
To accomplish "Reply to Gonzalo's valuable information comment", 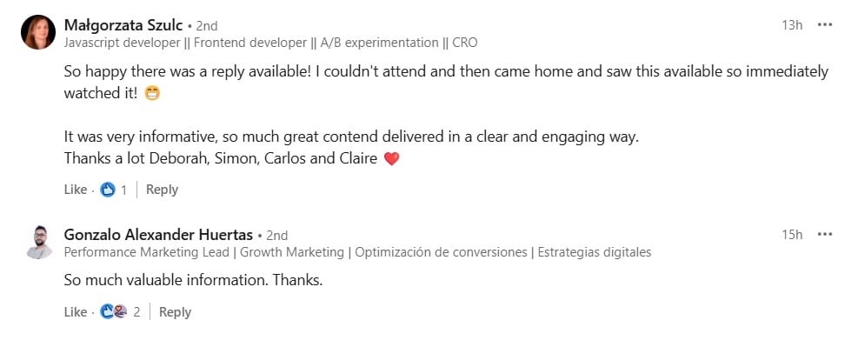I will coord(175,312).
